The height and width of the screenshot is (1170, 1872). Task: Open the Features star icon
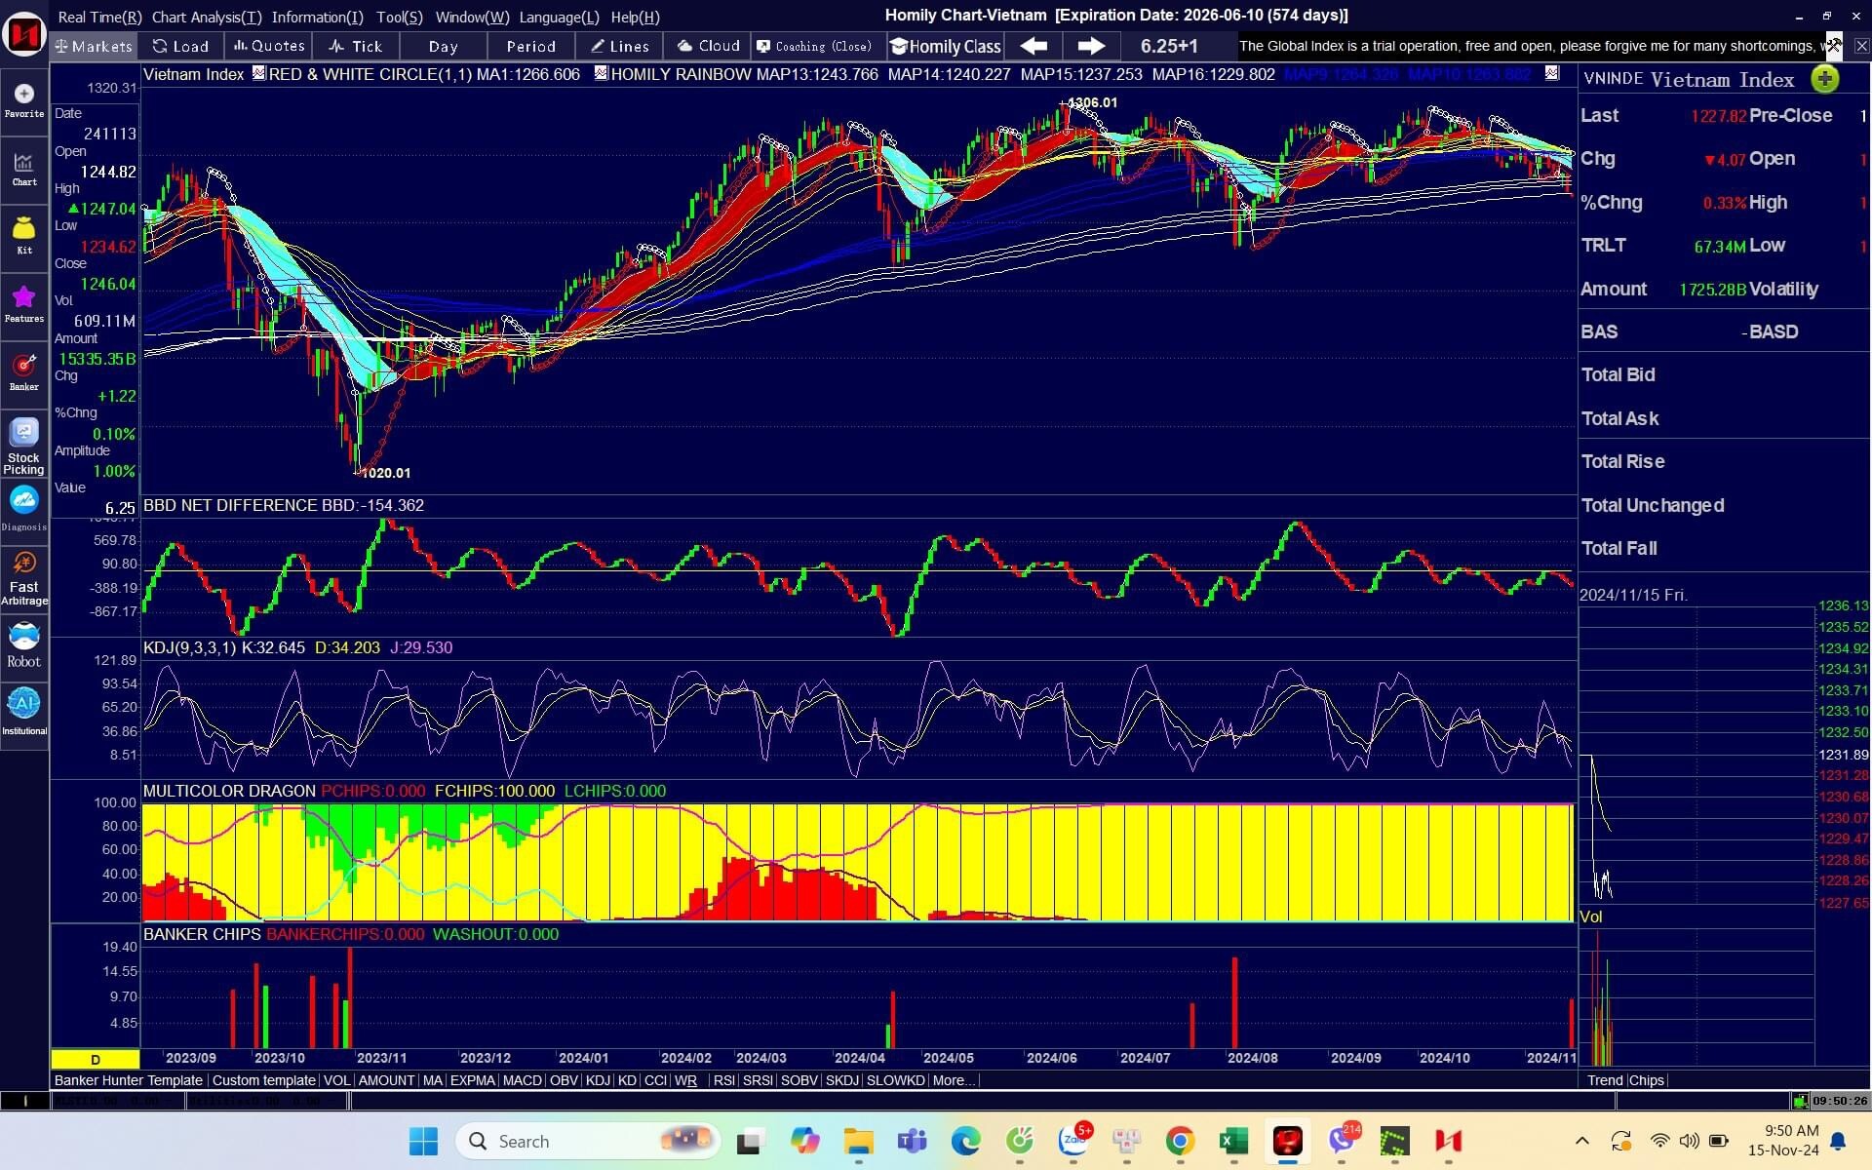click(24, 305)
